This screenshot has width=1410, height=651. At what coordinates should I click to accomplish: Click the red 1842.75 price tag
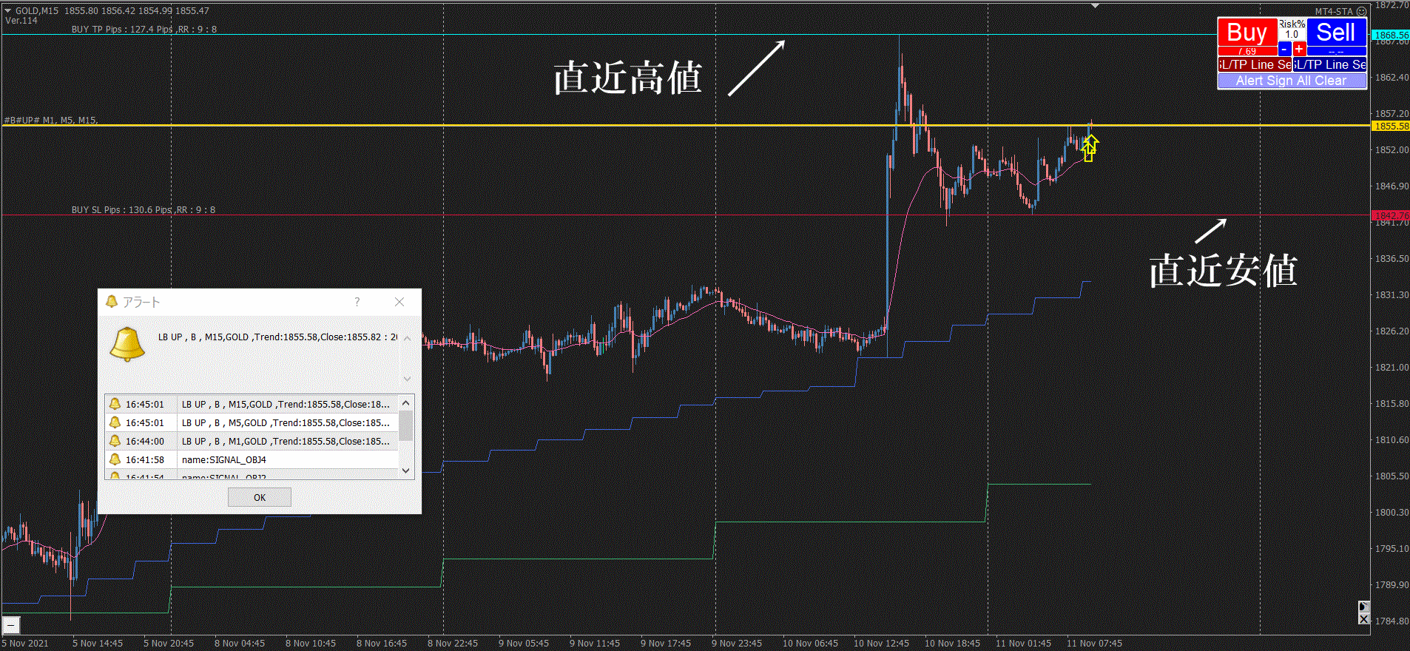click(1391, 215)
